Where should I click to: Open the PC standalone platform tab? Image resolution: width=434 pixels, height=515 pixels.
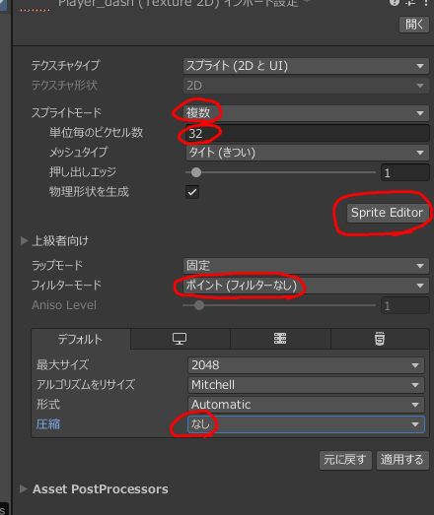coord(180,339)
